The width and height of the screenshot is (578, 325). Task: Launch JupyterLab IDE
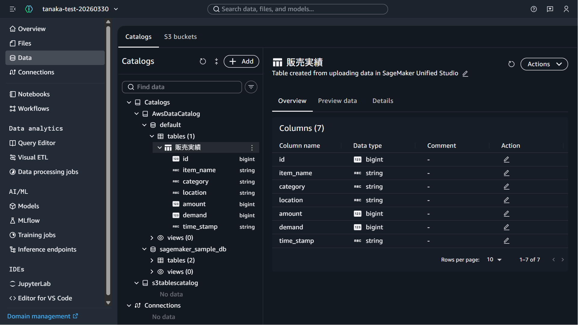click(x=55, y=284)
